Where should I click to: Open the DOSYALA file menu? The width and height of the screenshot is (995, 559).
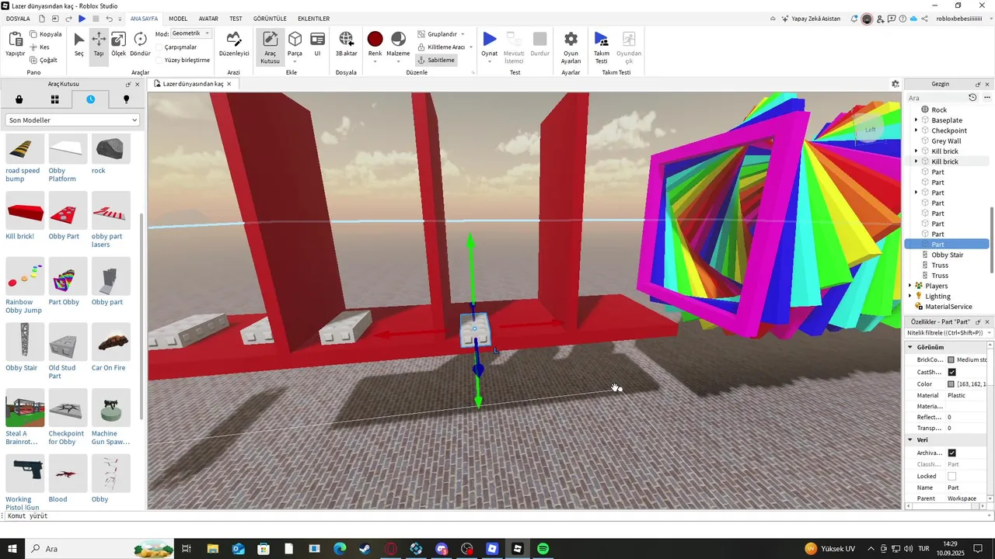pos(18,19)
